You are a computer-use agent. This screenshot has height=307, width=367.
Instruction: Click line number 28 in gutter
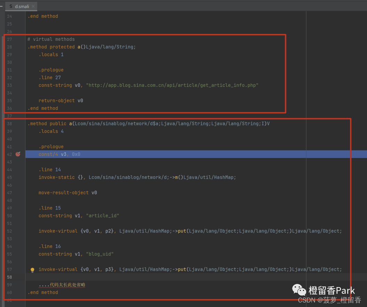click(9, 47)
